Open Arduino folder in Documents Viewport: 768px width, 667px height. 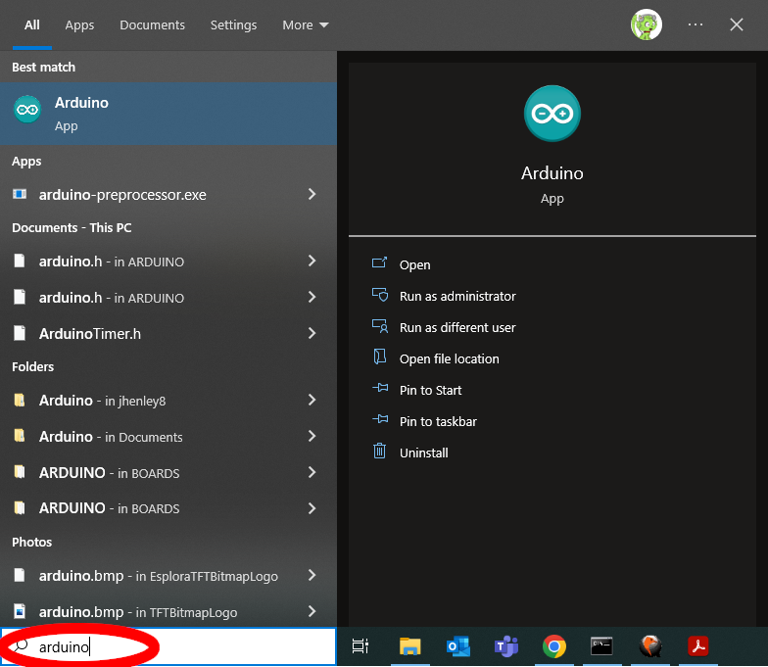tap(168, 437)
